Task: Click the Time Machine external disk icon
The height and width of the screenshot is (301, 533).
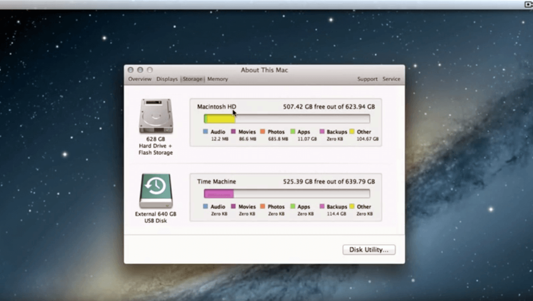Action: pos(156,191)
